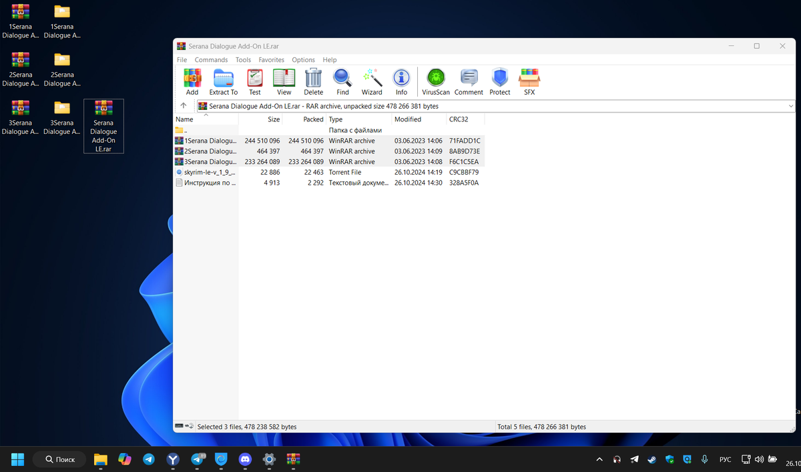
Task: Expand the archive path dropdown arrow
Action: (791, 106)
